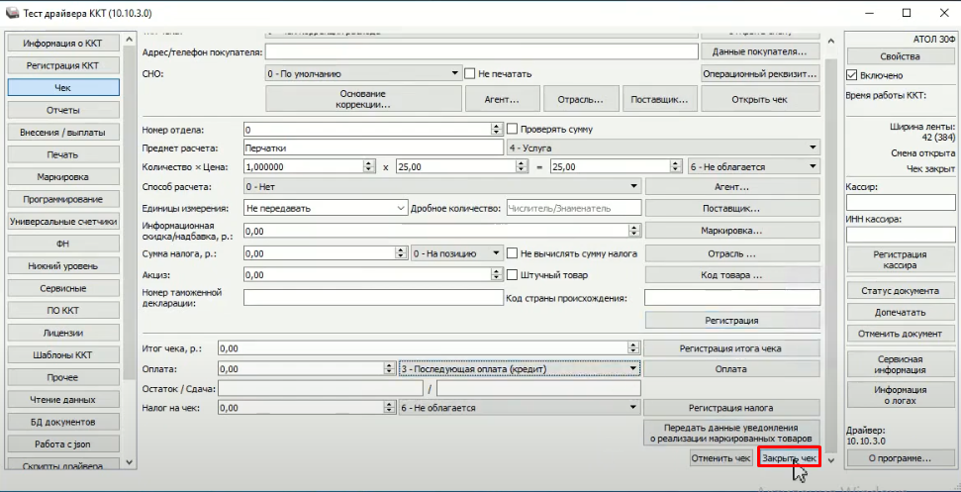Click the Свойства button
Screen dimensions: 961x492
pos(900,56)
